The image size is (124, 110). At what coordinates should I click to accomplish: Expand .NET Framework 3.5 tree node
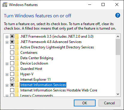[7, 37]
